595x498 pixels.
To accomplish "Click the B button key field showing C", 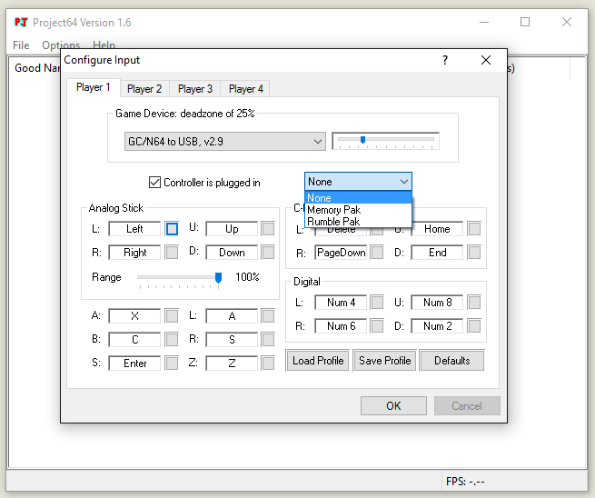I will click(134, 339).
